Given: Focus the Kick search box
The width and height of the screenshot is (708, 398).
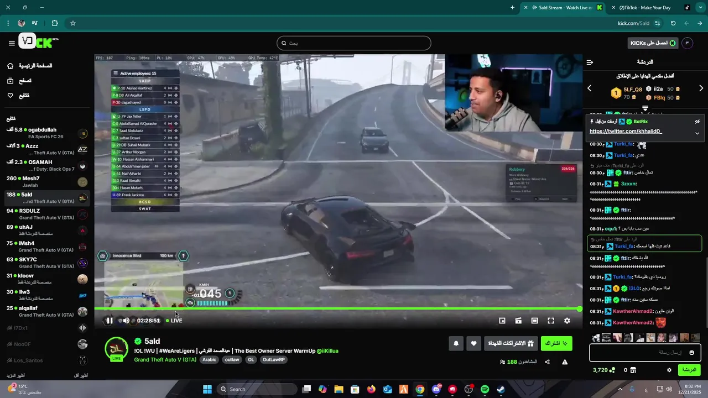Looking at the screenshot, I should coord(354,43).
